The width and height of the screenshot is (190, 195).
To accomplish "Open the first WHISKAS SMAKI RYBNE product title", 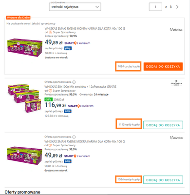I will pos(85,29).
